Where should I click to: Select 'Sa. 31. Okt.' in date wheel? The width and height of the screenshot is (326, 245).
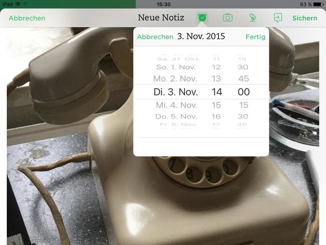178,59
